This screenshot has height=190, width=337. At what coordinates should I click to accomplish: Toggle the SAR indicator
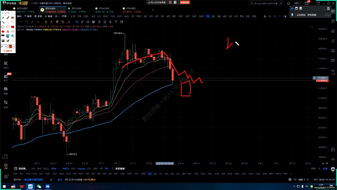pos(39,169)
